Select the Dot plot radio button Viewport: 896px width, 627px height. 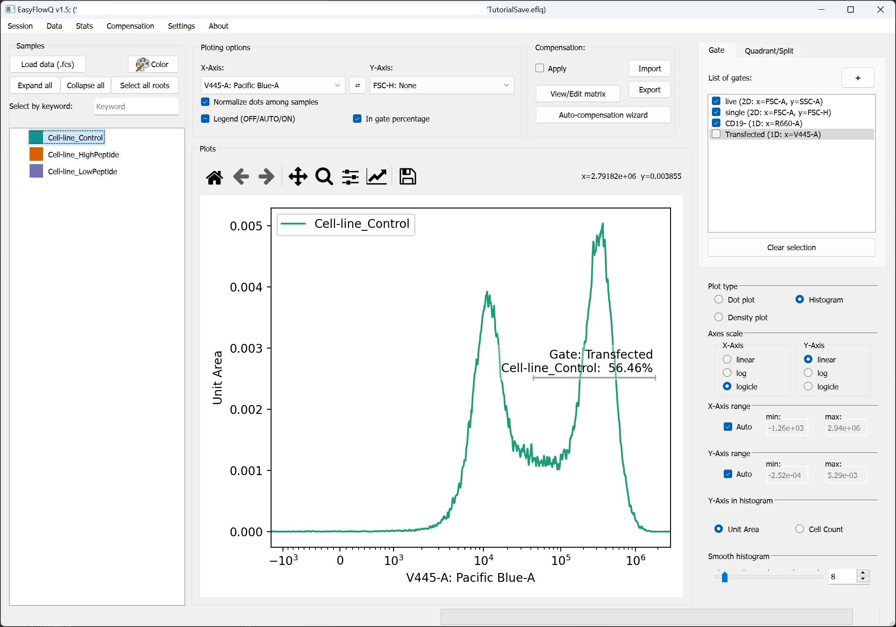(719, 300)
